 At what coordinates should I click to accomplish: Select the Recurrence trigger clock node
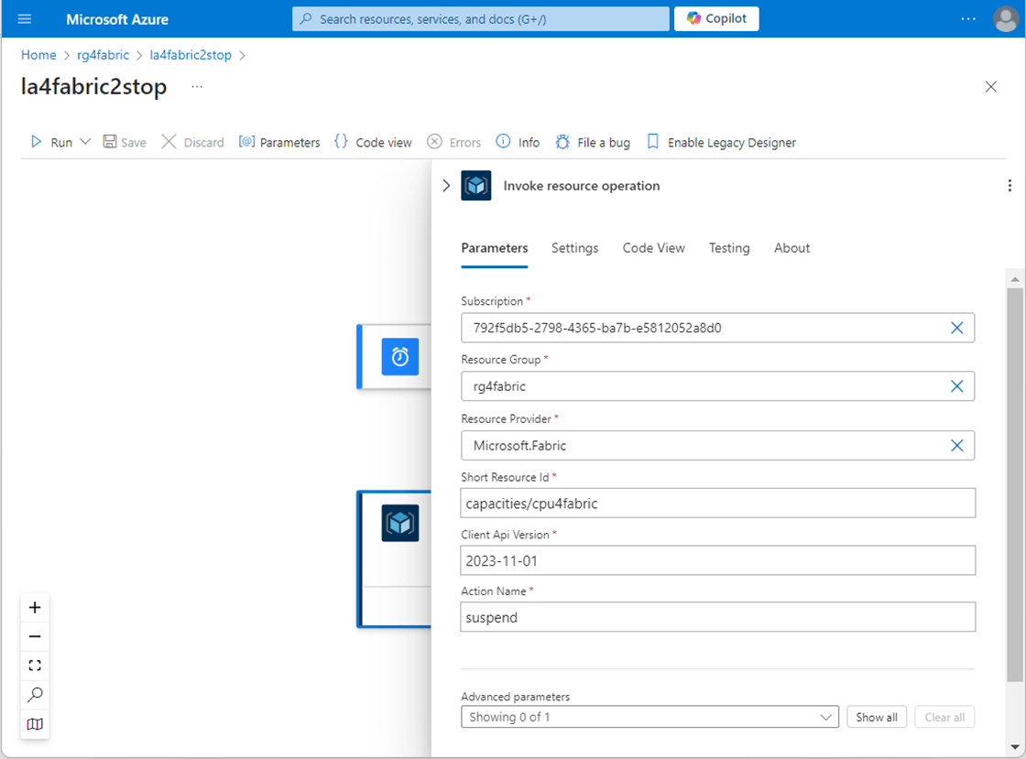click(399, 357)
